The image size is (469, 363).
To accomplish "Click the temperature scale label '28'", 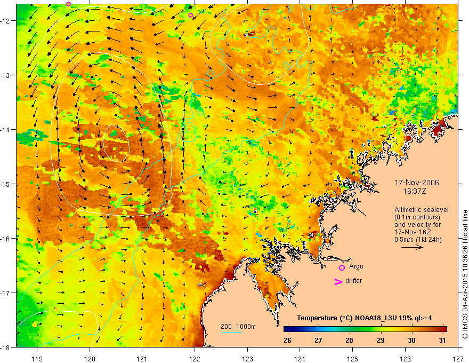I will (x=350, y=340).
